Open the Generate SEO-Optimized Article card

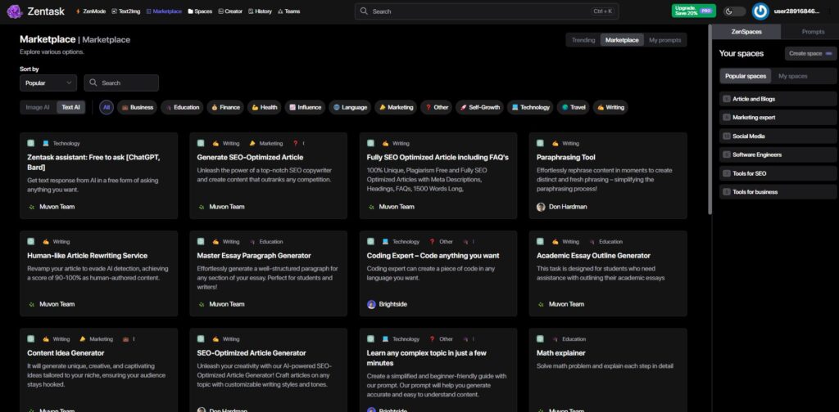268,176
